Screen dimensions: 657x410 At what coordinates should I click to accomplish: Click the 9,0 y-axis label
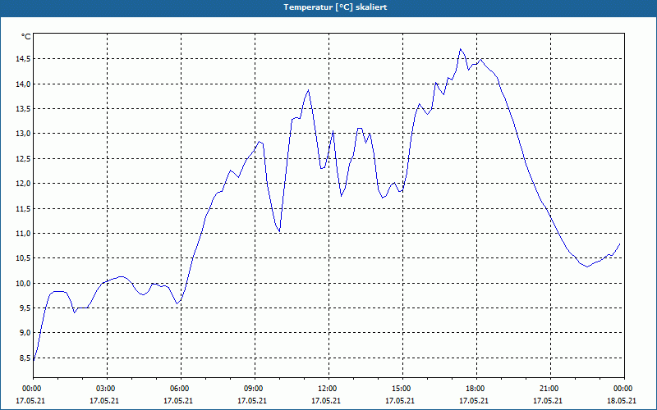click(25, 333)
